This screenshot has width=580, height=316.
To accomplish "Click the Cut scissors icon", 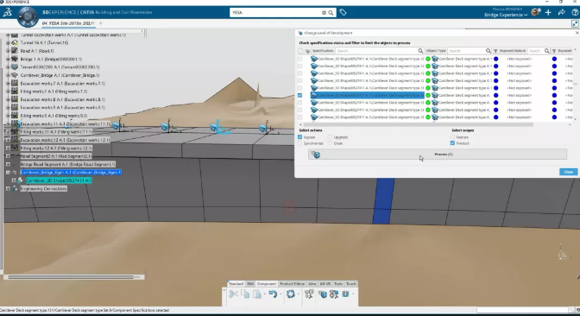I will tap(233, 294).
